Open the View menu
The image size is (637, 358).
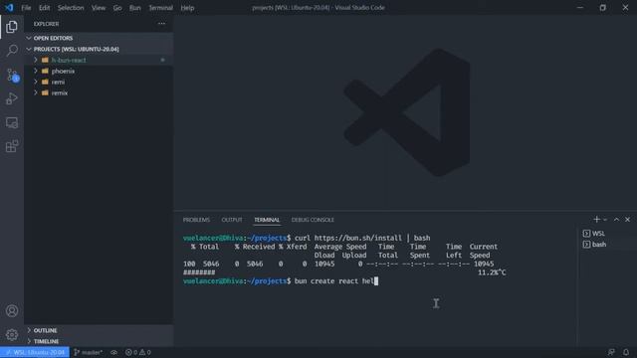99,8
